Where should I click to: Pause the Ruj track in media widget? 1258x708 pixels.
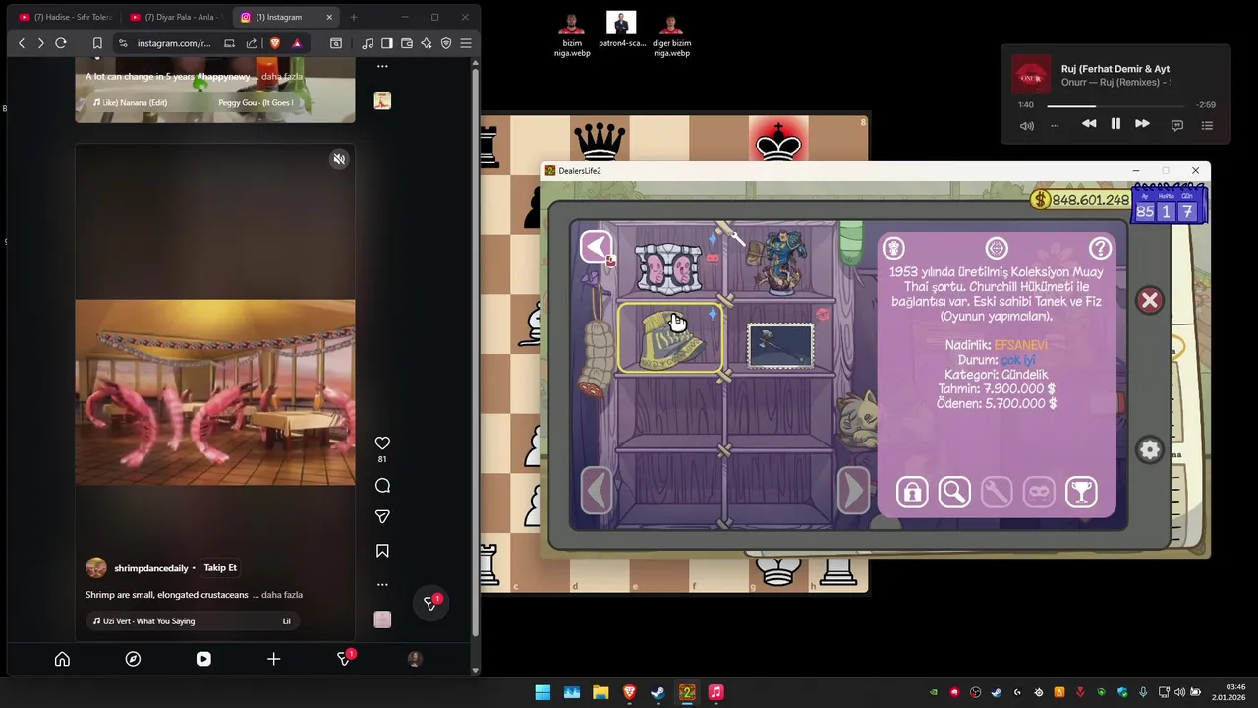click(1115, 124)
